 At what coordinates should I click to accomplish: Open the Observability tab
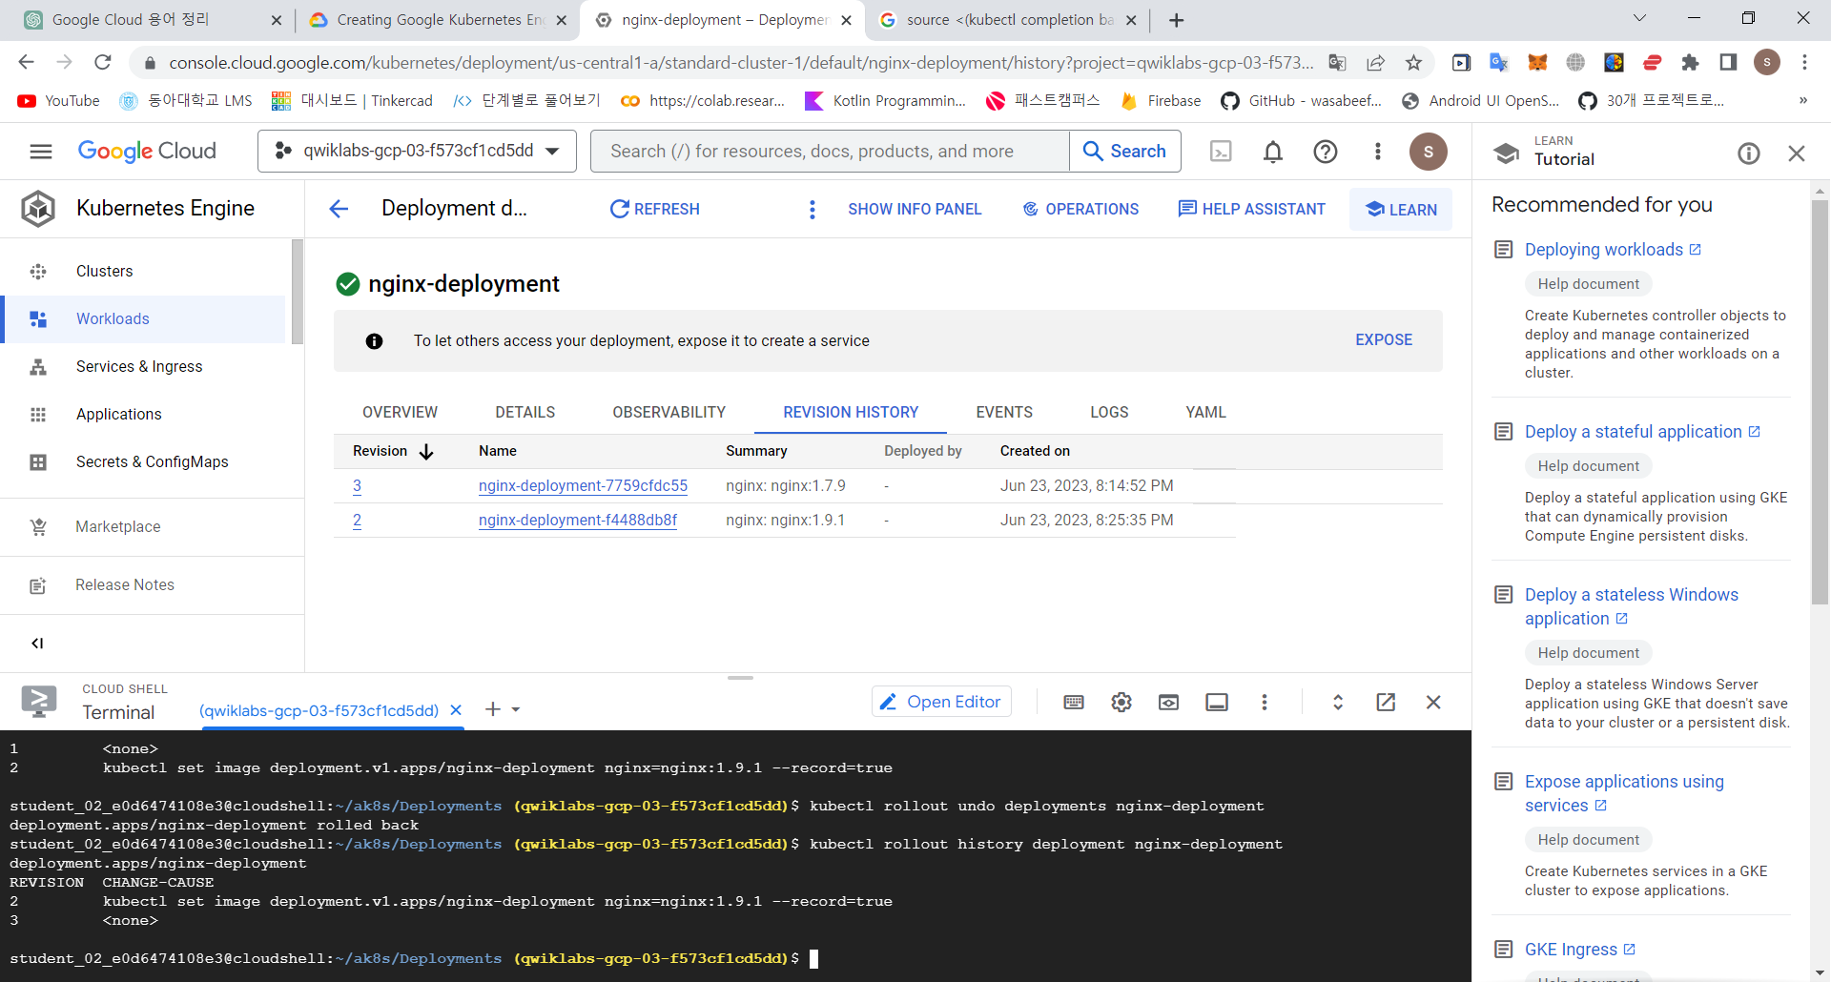coord(669,413)
